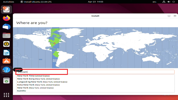Open Ubuntu Software store icon
The image size is (178, 100).
[x=6, y=61]
